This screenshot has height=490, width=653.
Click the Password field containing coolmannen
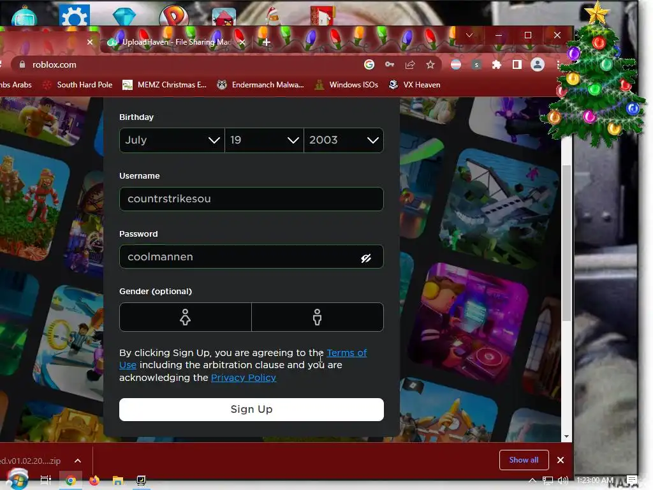(251, 256)
